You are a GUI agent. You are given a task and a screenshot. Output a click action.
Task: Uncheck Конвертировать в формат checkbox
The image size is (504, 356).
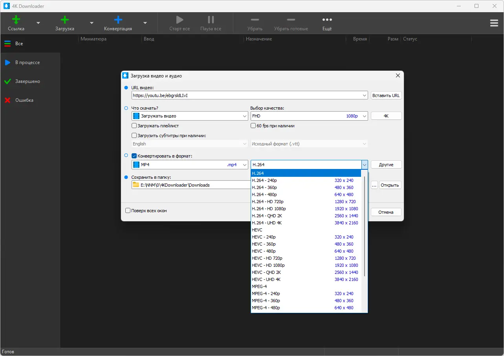134,156
